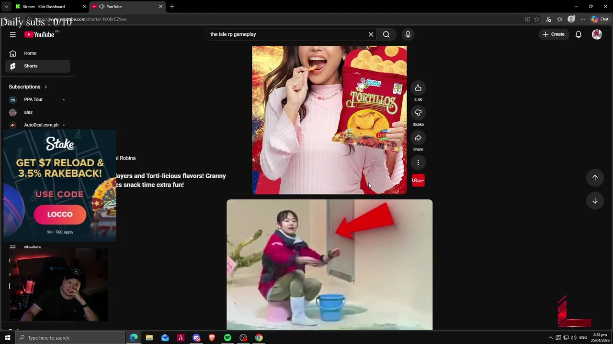
Task: Select Shorts in the sidebar
Action: click(x=37, y=66)
